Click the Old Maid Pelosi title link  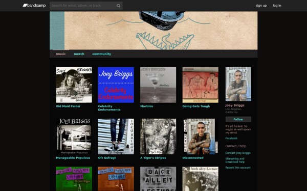pos(68,106)
